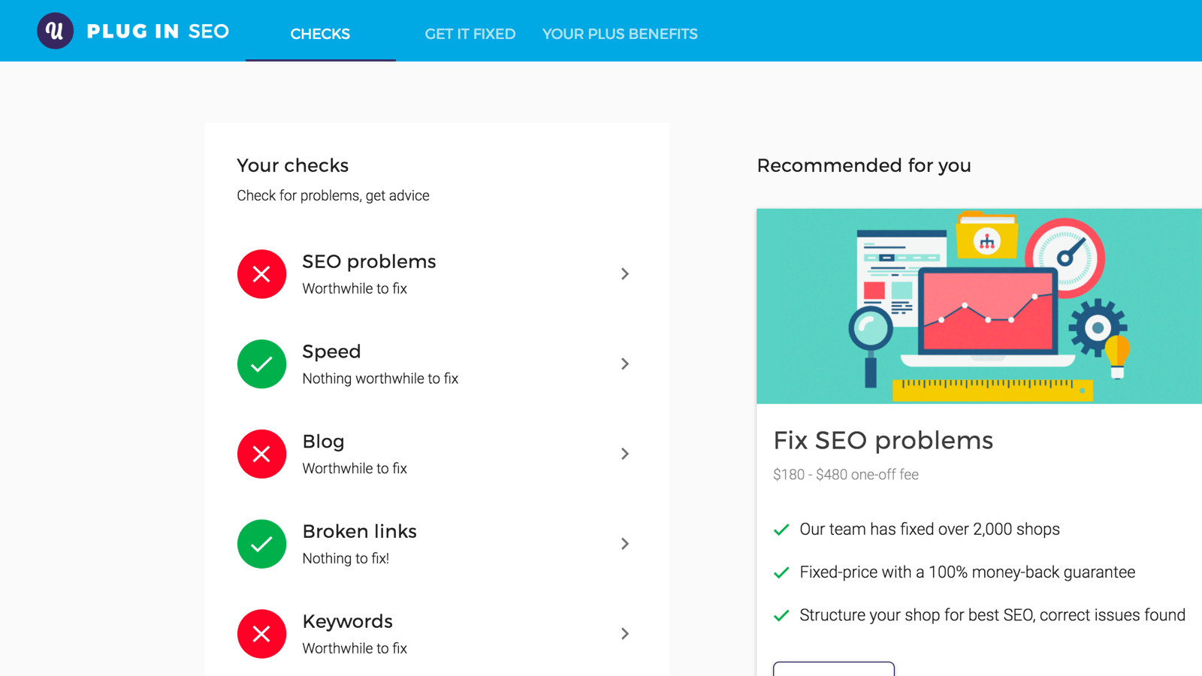This screenshot has height=676, width=1202.
Task: Click the green checkmark icon beside Speed
Action: click(261, 364)
